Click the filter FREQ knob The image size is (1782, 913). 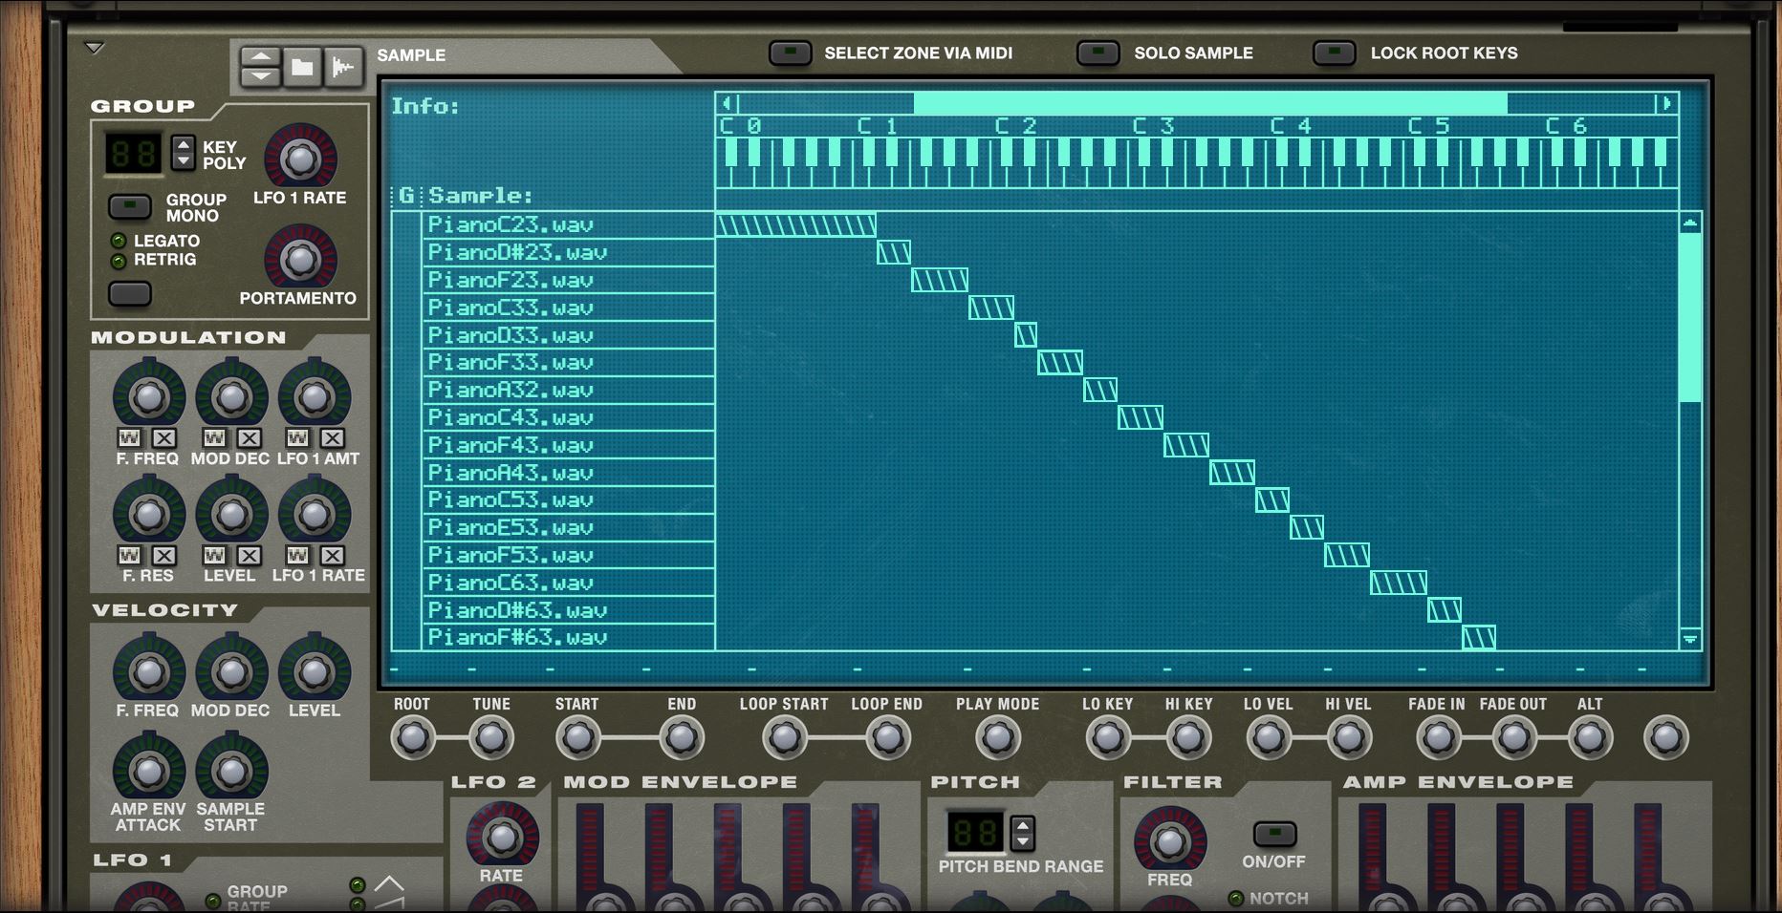[x=1169, y=842]
